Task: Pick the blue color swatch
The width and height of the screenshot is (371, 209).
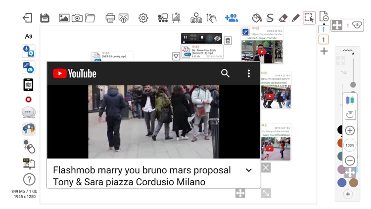Action: click(342, 183)
